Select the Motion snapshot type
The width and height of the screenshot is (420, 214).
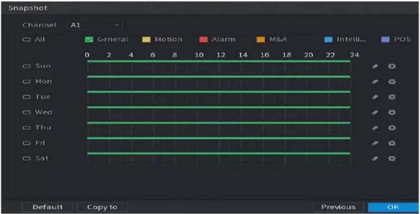(x=146, y=39)
